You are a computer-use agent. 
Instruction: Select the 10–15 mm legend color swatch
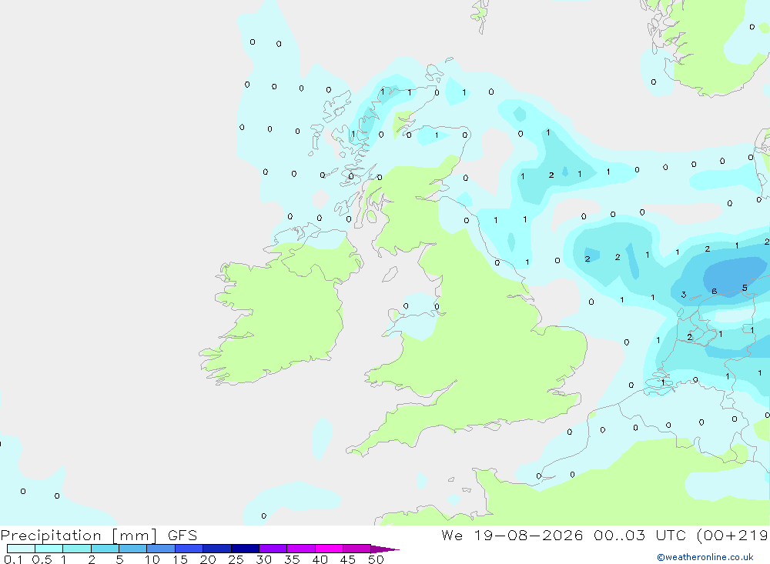tap(161, 549)
